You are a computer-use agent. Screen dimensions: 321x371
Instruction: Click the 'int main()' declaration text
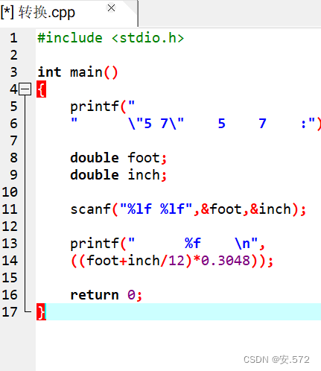tap(77, 72)
